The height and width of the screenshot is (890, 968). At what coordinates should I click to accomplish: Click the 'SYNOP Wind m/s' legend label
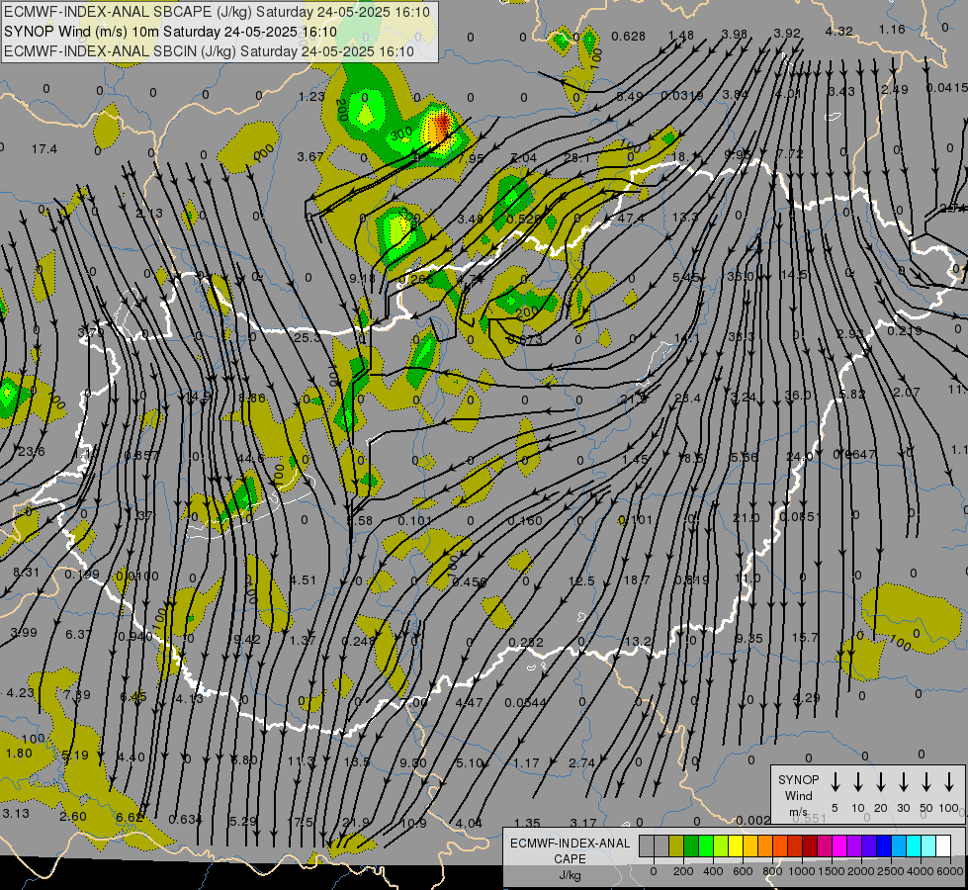point(798,795)
